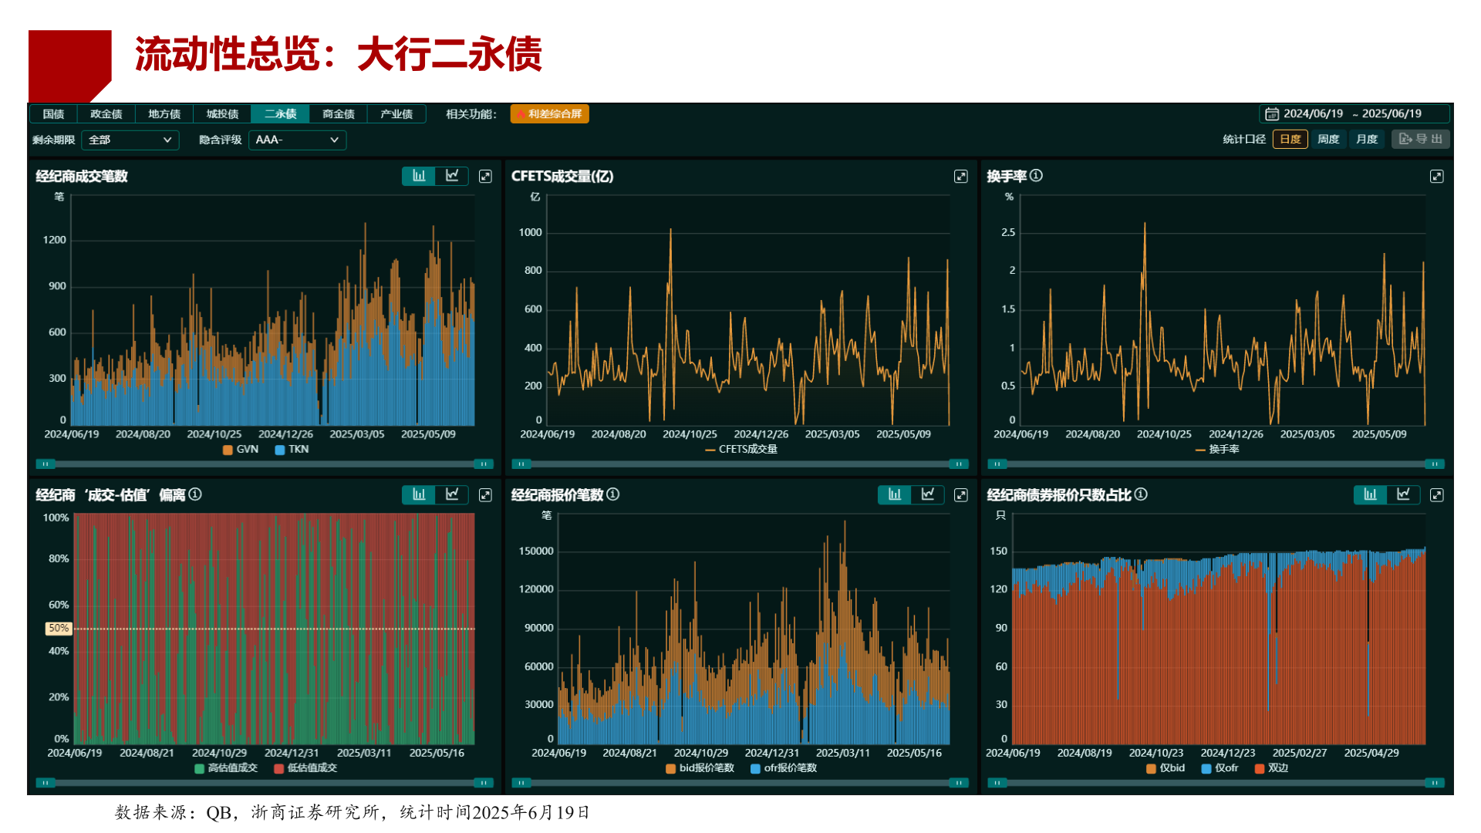
Task: Click the 导出 export button
Action: click(x=1421, y=140)
